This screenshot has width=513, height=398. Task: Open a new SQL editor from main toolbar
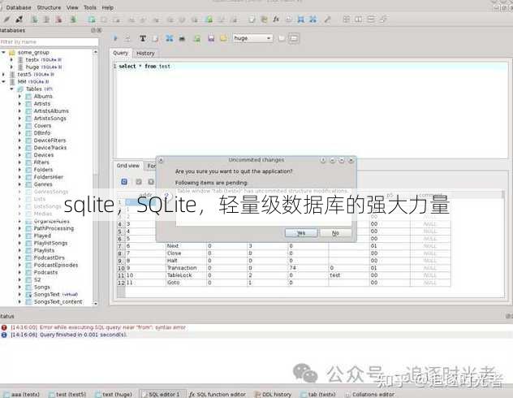tap(252, 19)
